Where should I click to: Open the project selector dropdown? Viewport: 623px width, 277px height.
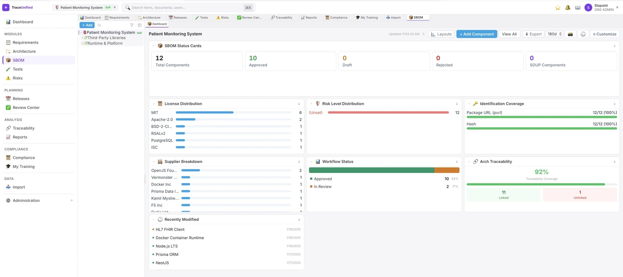pos(85,7)
